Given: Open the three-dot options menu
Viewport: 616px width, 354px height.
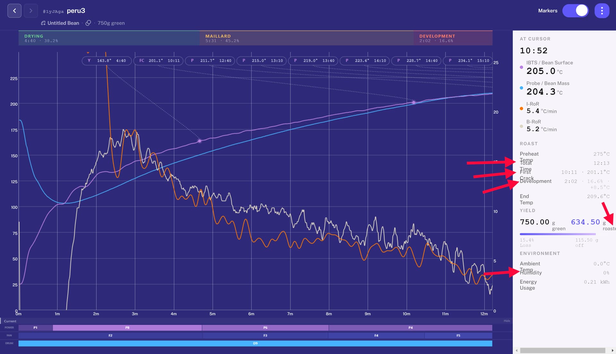Looking at the screenshot, I should [602, 11].
